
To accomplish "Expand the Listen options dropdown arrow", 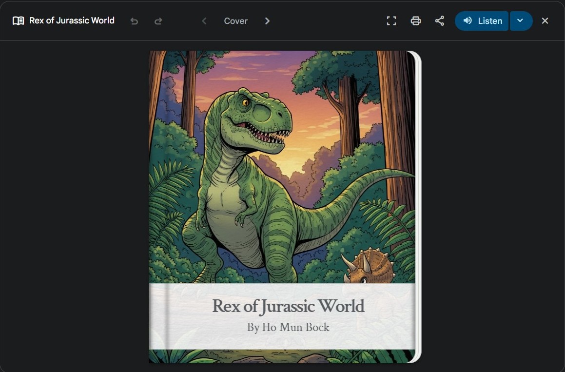I will 521,21.
